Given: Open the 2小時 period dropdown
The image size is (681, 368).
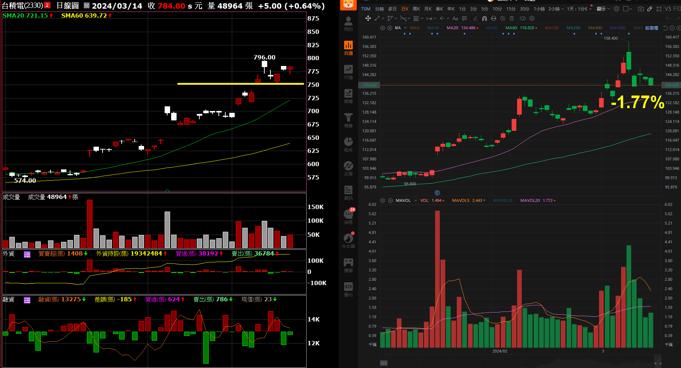Looking at the screenshot, I should pos(556,9).
